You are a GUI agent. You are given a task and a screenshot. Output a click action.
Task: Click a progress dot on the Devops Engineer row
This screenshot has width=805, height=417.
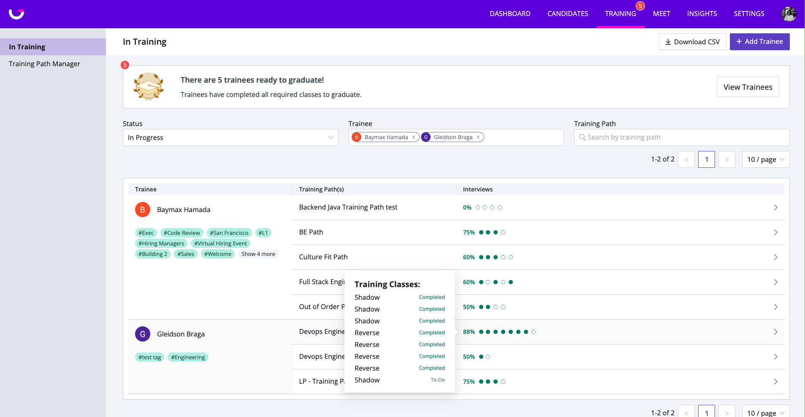481,332
